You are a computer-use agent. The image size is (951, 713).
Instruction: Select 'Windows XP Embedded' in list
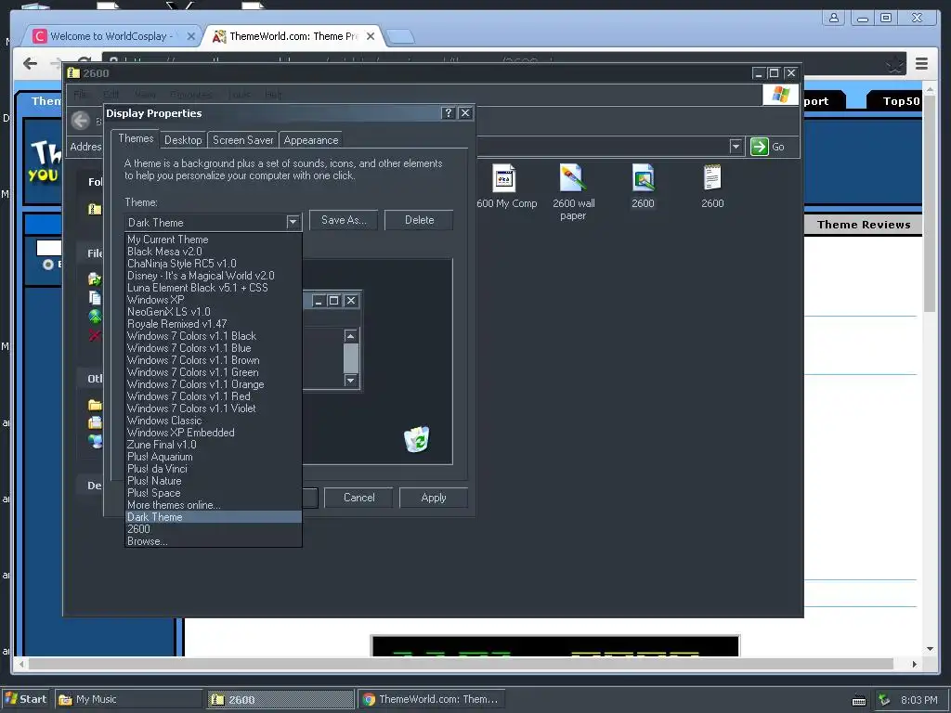click(x=214, y=433)
